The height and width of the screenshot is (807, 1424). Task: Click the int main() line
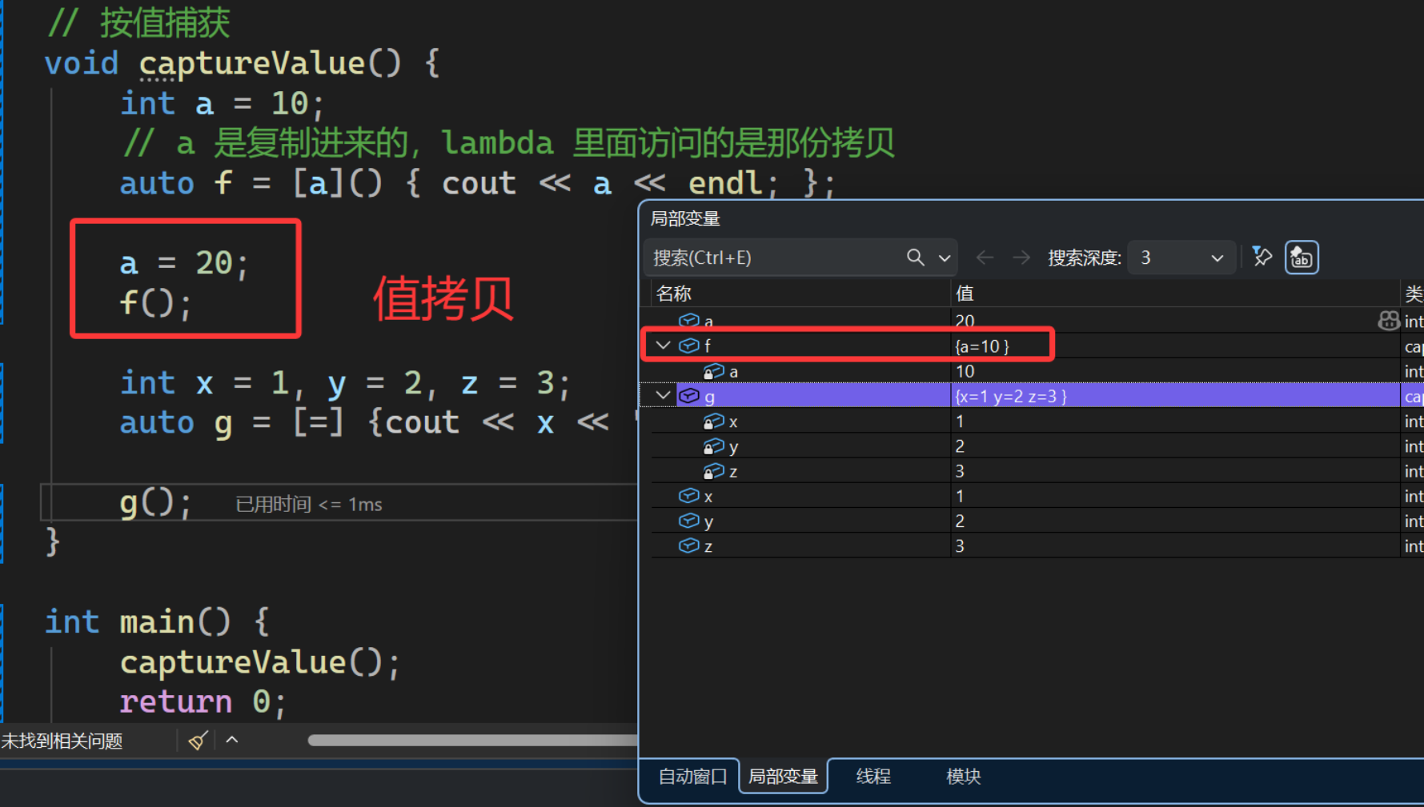[157, 621]
